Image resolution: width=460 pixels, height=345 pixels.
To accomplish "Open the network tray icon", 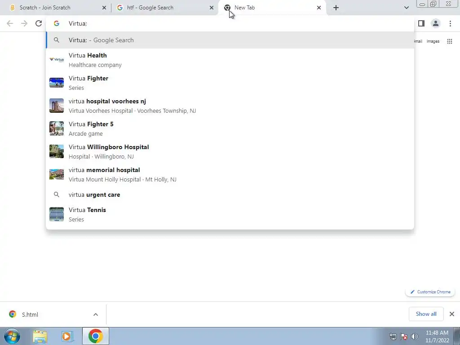I will click(x=393, y=336).
